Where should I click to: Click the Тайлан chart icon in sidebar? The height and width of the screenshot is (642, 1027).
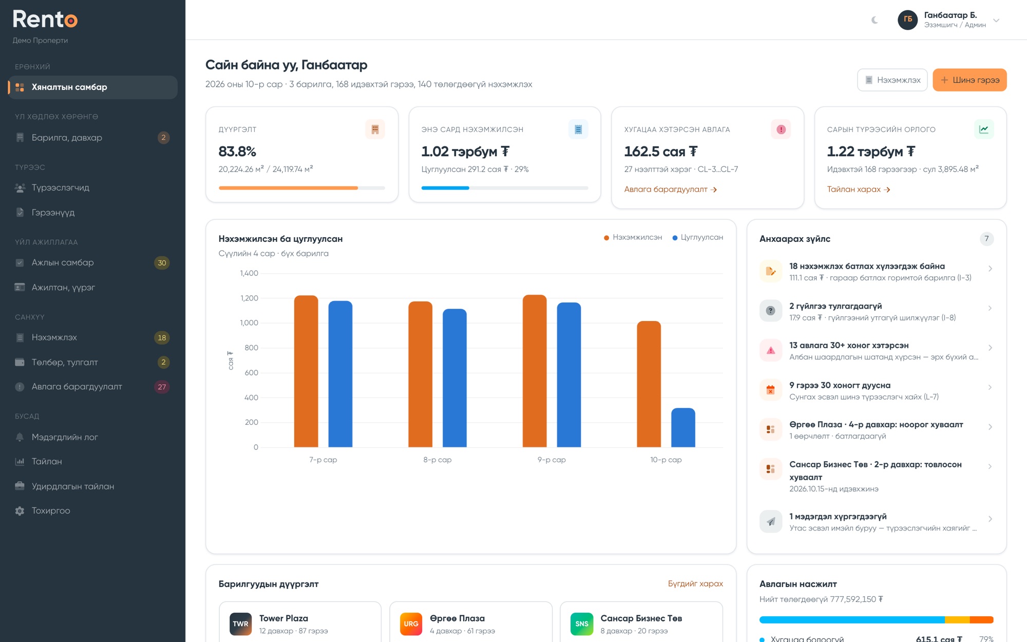click(20, 462)
